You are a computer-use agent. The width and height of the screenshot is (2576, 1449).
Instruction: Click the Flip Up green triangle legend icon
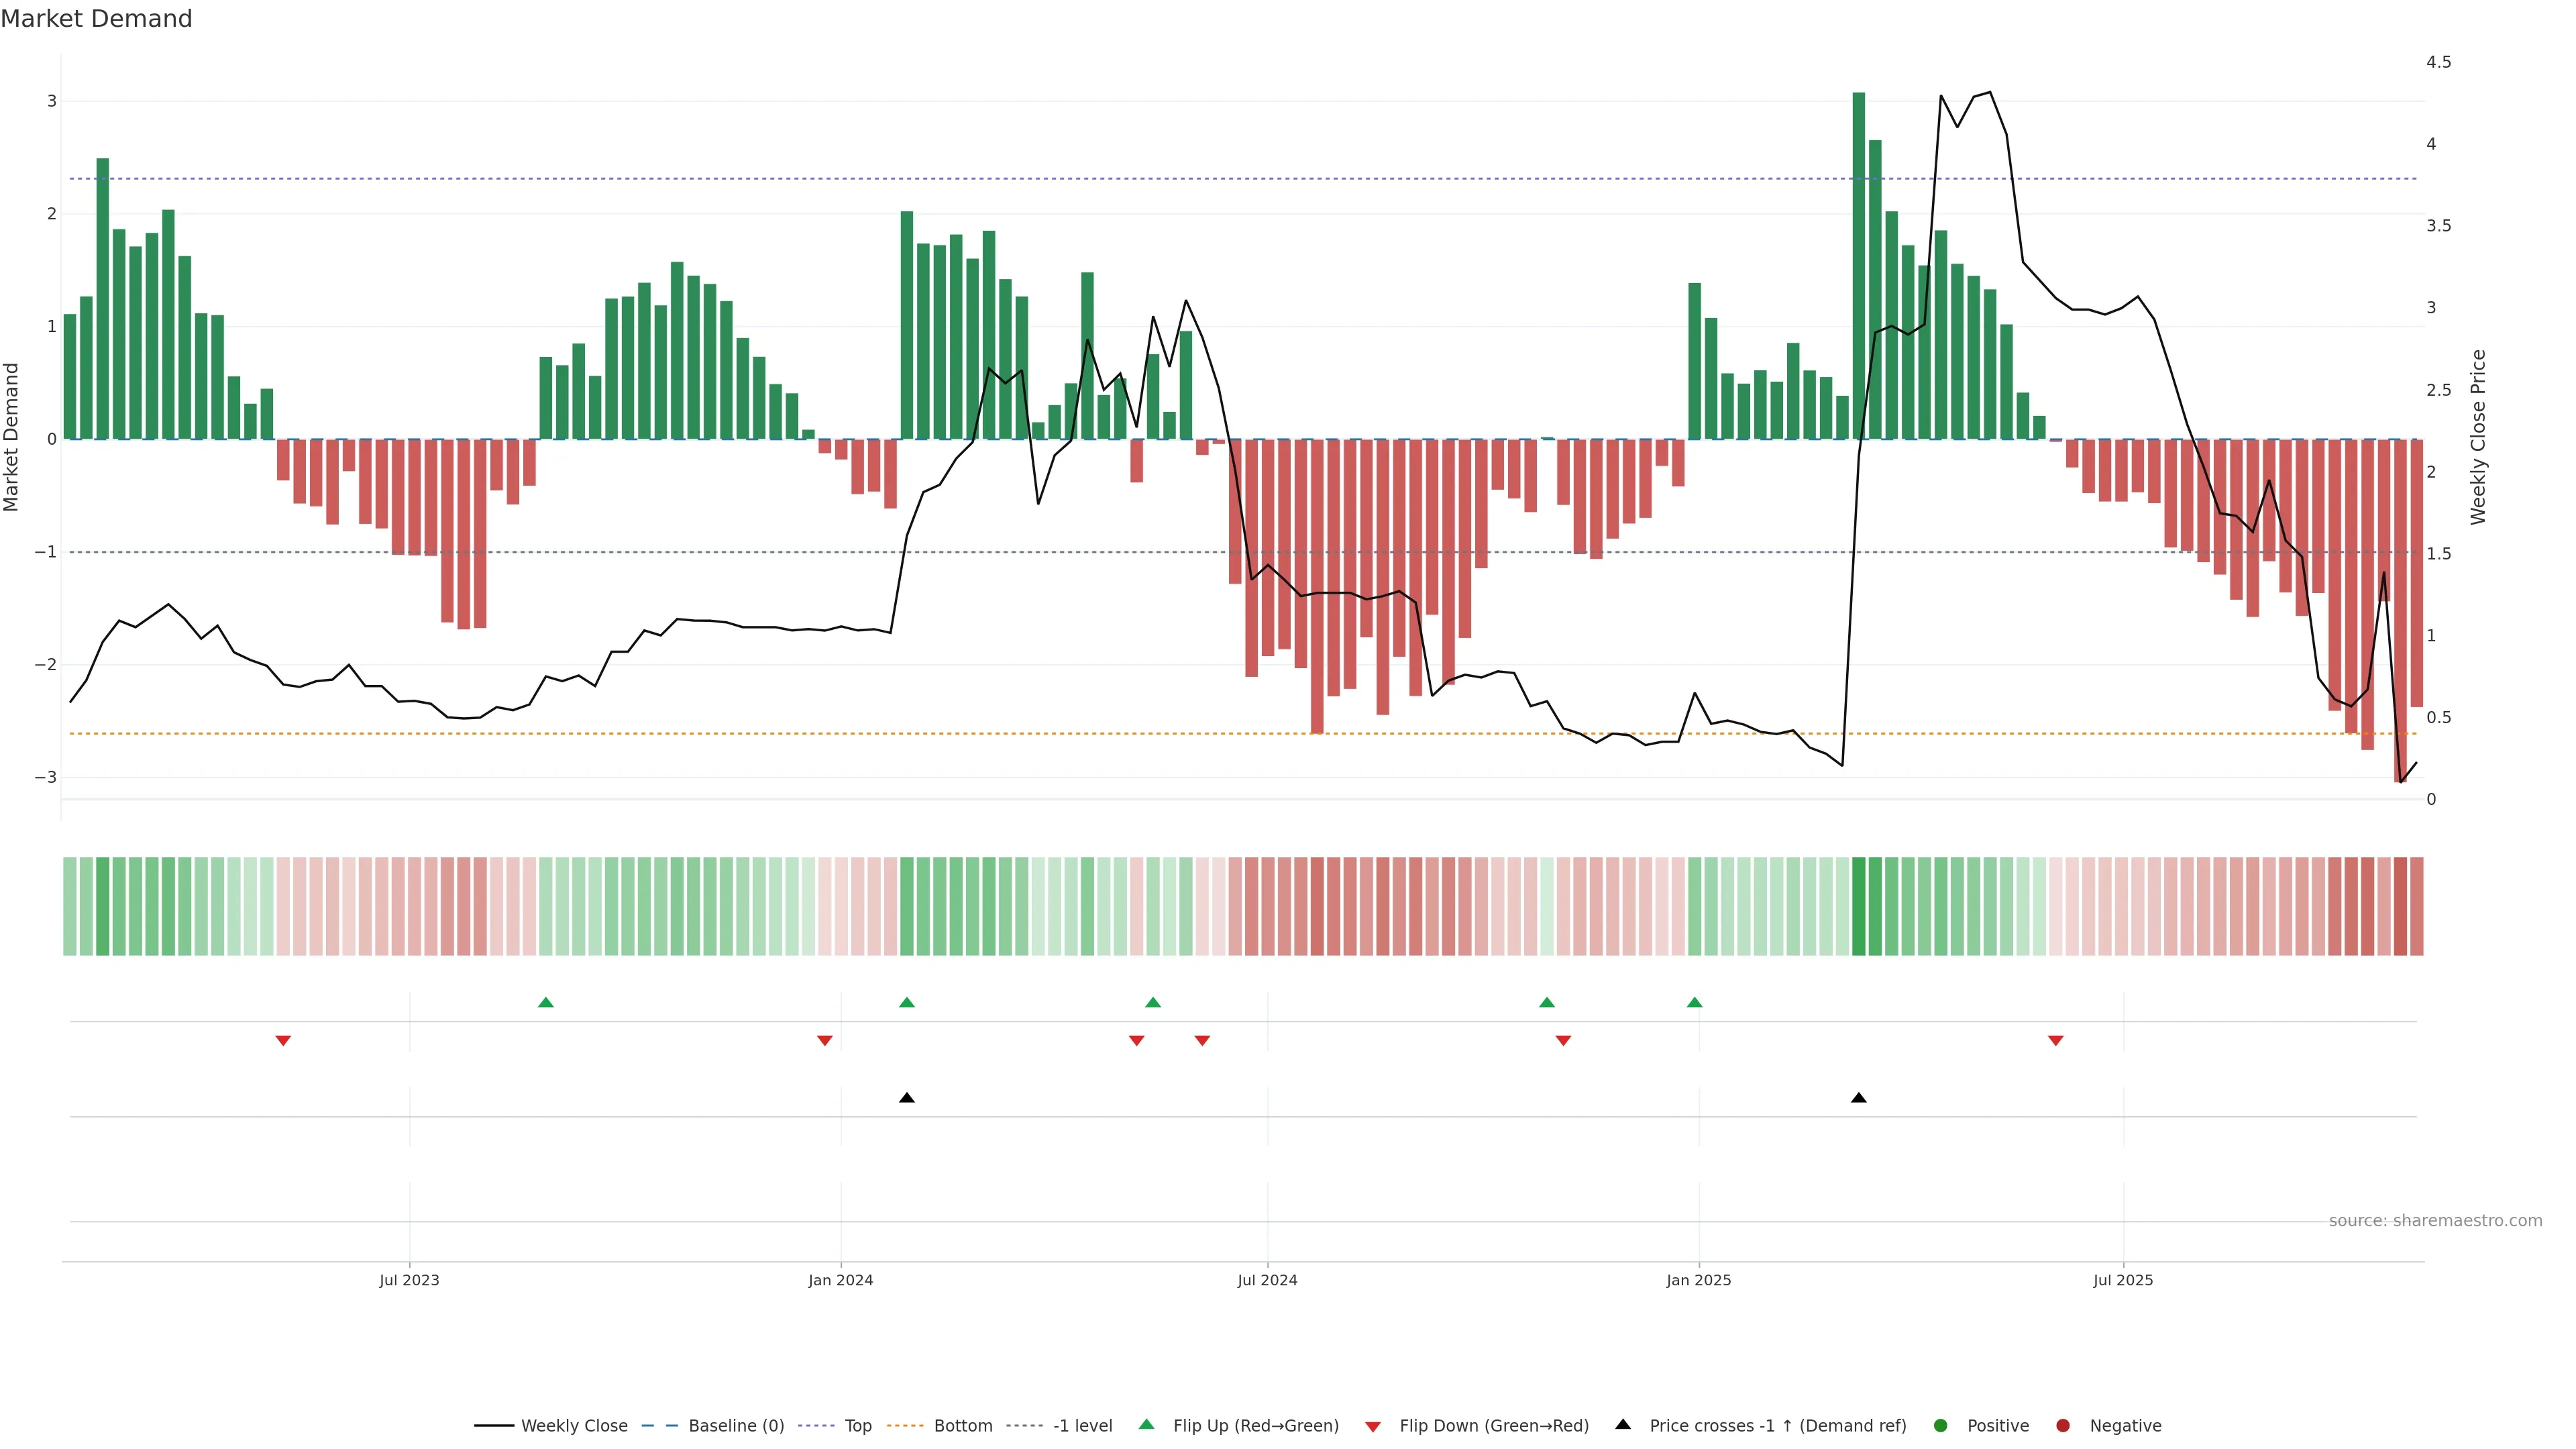(x=1147, y=1424)
